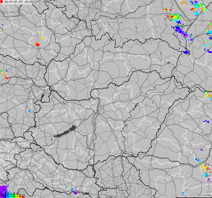Select the orange legend bar labeled 99
This screenshot has width=212, height=198.
point(20,196)
